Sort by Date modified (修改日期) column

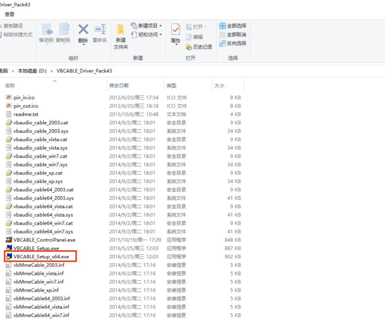coord(119,86)
